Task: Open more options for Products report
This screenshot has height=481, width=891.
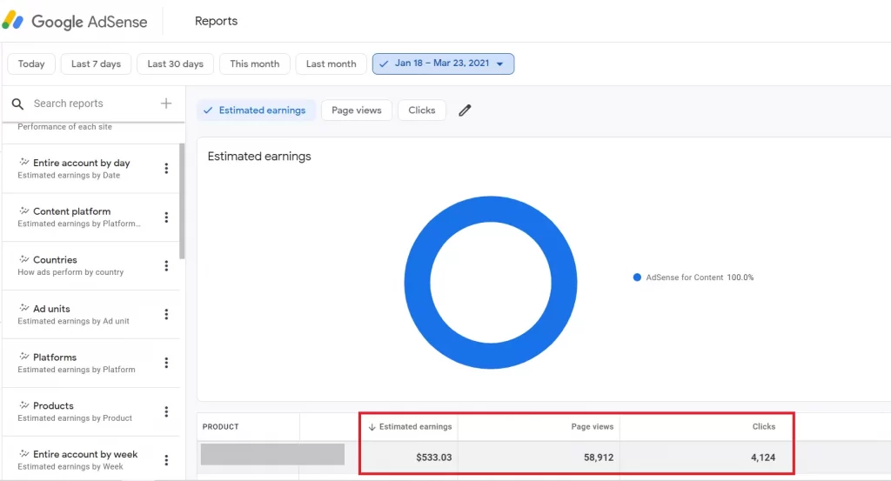Action: pos(166,411)
